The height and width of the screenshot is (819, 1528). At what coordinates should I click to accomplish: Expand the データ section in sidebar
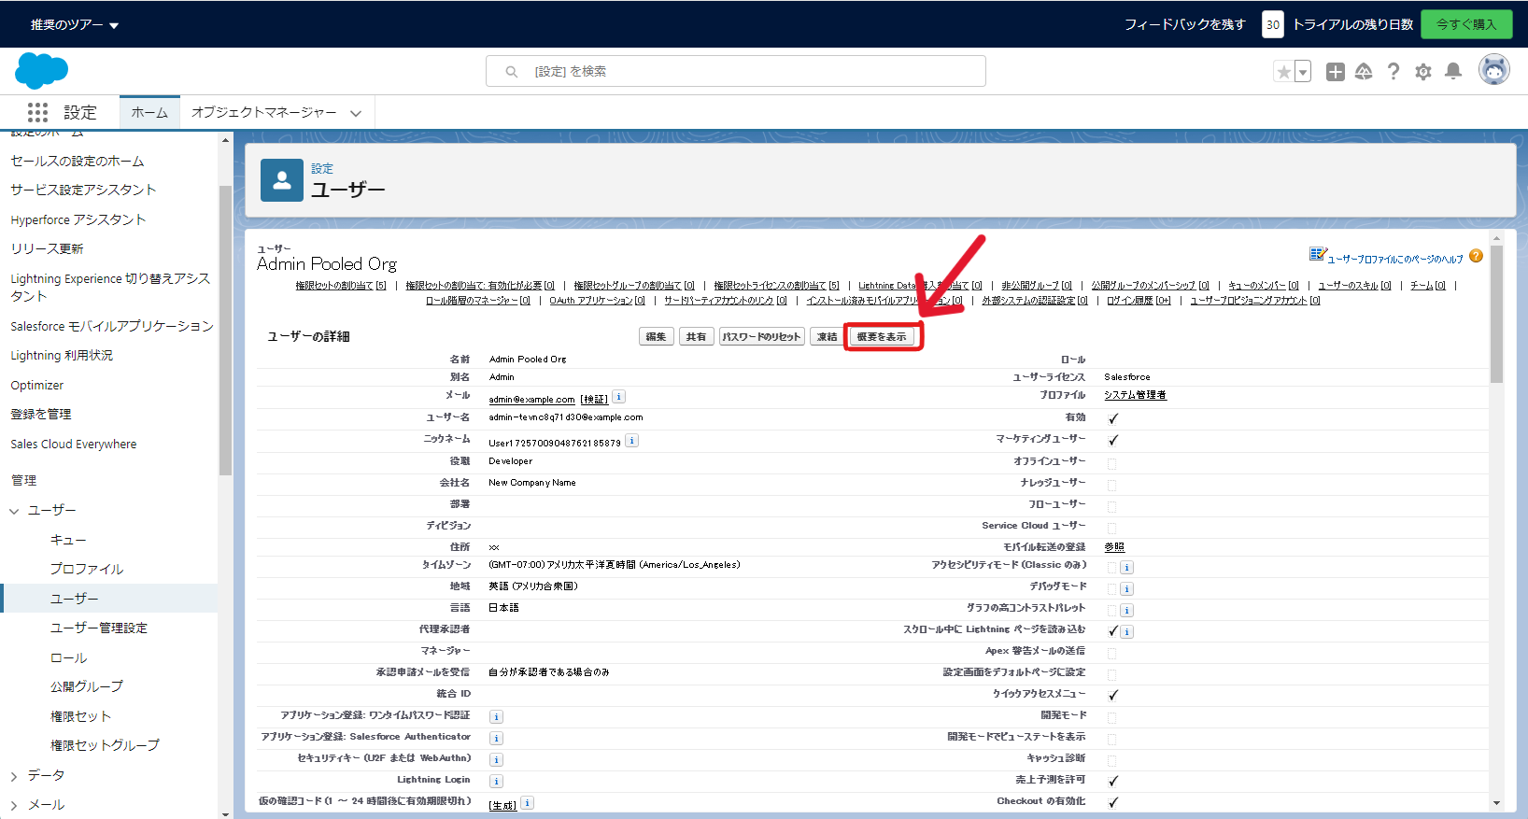point(14,776)
